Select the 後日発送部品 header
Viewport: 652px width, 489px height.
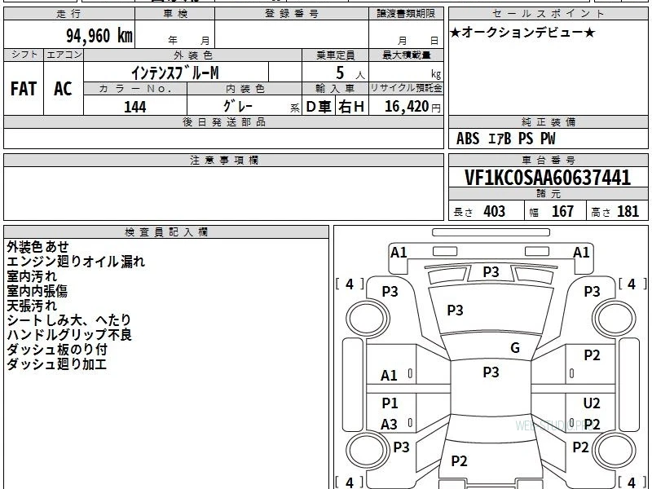click(x=223, y=122)
